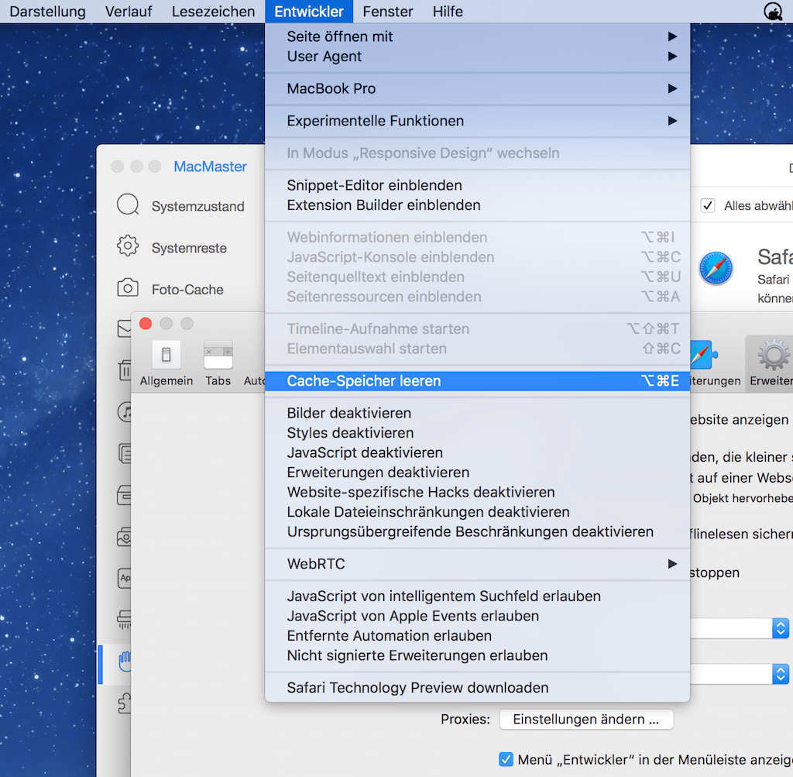Open the Fenster menu

388,11
